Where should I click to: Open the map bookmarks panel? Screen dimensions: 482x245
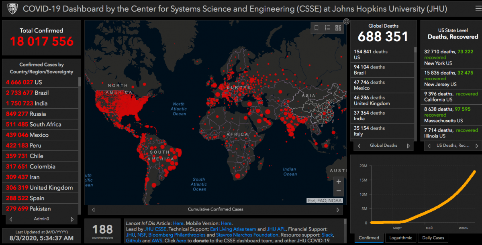click(317, 28)
